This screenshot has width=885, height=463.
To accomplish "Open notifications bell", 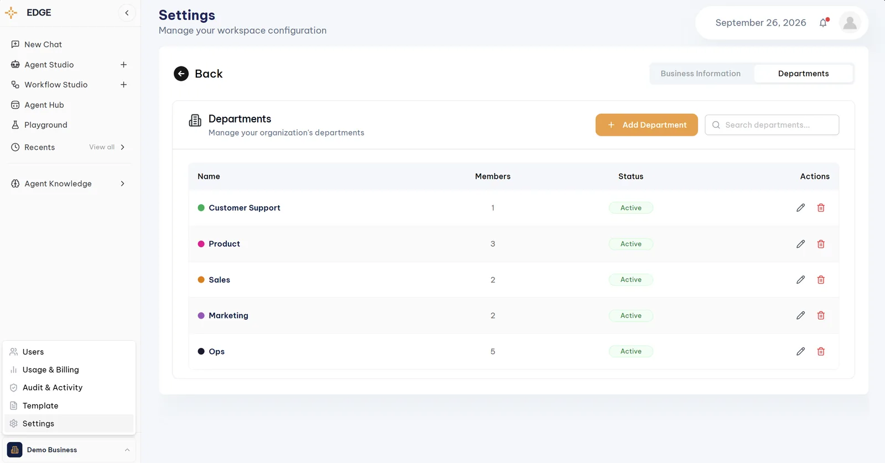I will coord(824,23).
